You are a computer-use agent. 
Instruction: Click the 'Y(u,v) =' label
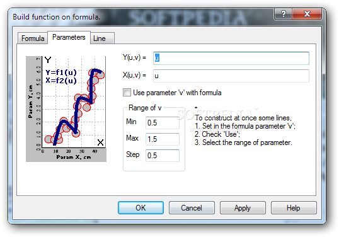coord(134,57)
